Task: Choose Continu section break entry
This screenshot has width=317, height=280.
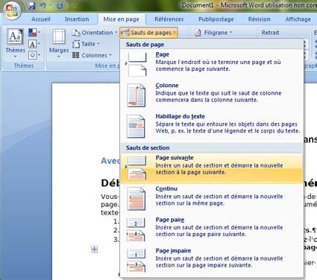Action: [x=212, y=199]
